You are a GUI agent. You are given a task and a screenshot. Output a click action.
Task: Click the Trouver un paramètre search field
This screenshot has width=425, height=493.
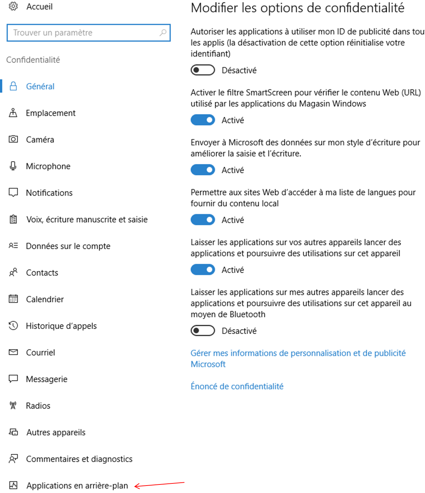click(x=85, y=33)
